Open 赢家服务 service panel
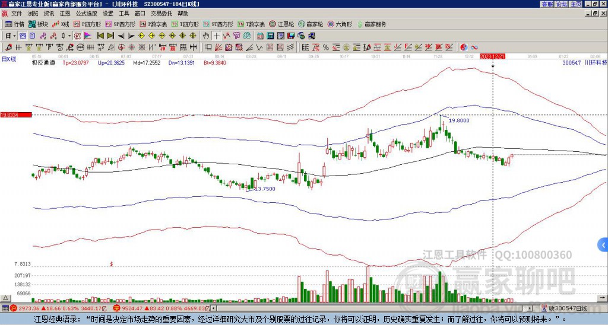Viewport: 608px width, 325px height. pos(372,24)
